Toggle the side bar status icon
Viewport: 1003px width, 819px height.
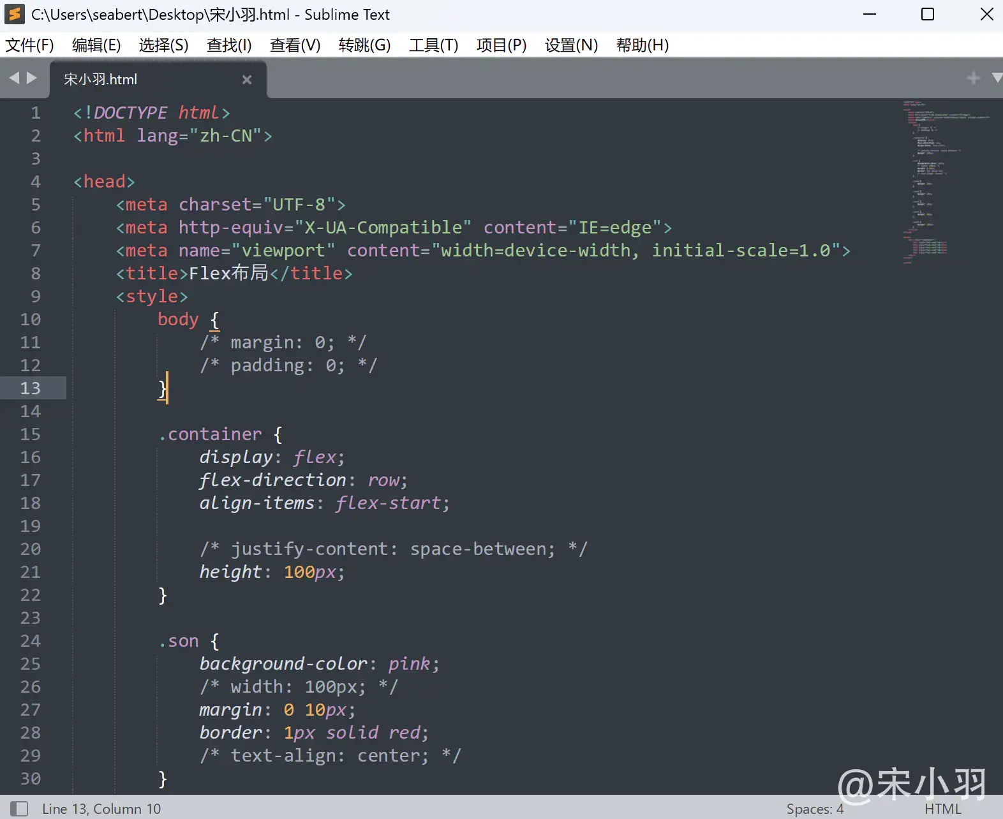[x=19, y=809]
